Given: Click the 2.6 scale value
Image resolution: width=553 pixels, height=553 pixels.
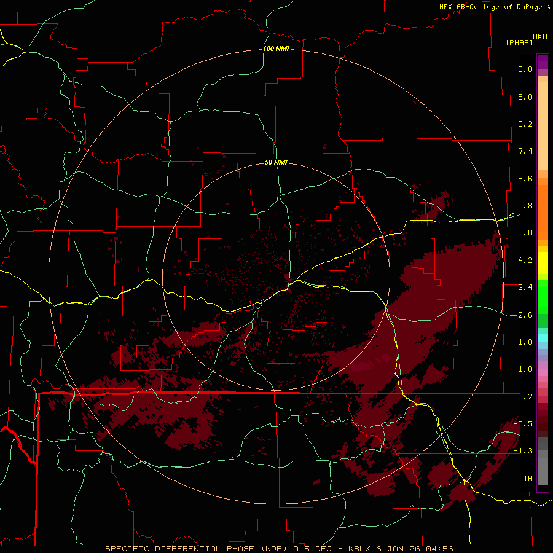Looking at the screenshot, I should click(525, 315).
